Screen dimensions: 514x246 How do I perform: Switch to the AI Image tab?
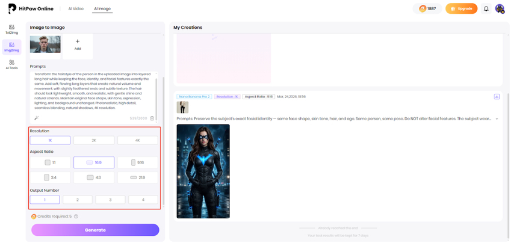tap(102, 9)
